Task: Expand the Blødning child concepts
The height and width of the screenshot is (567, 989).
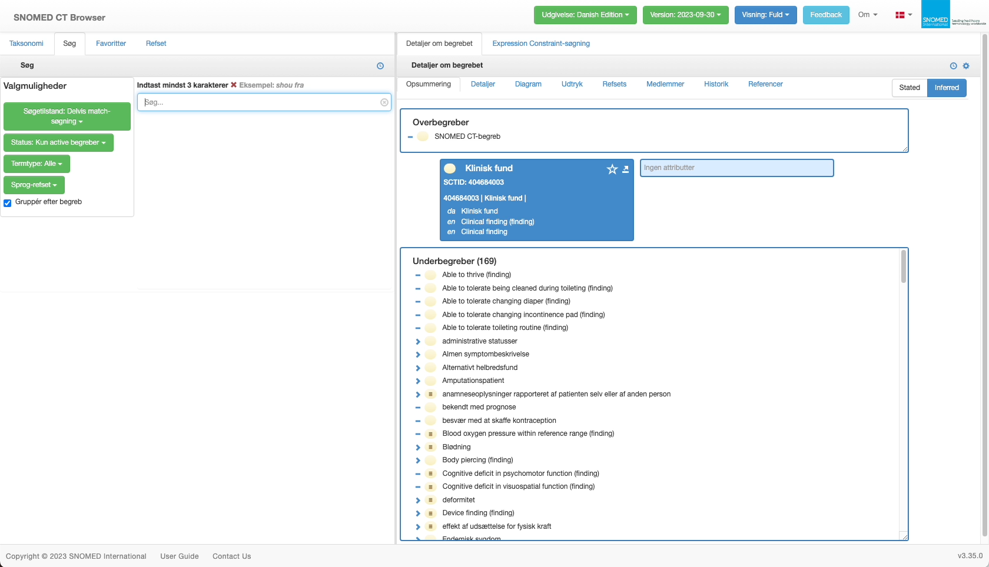Action: pos(418,448)
